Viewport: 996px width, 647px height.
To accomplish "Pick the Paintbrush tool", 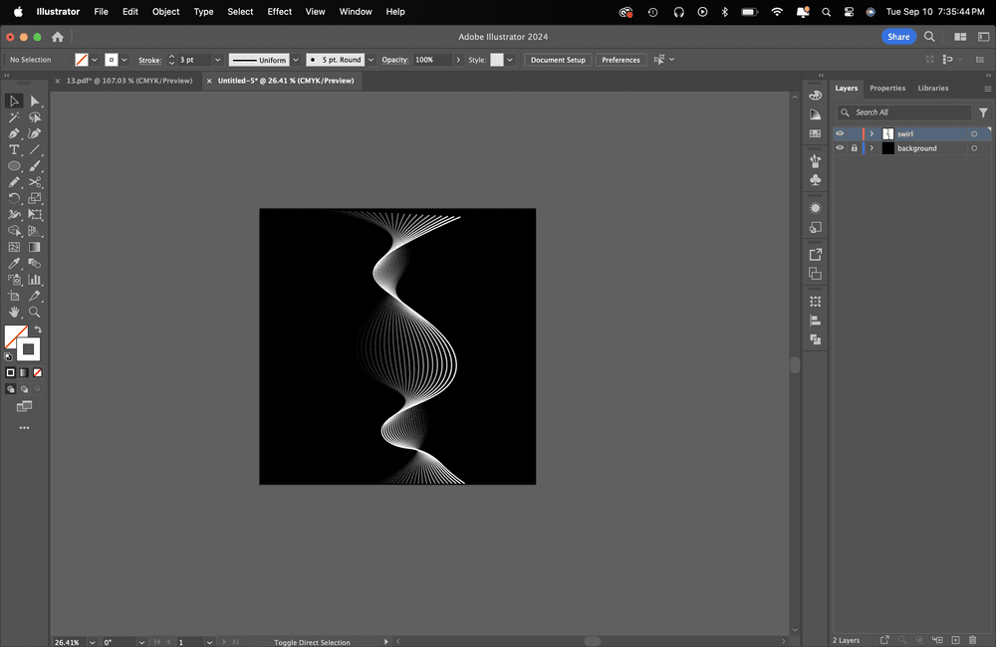I will (x=35, y=165).
